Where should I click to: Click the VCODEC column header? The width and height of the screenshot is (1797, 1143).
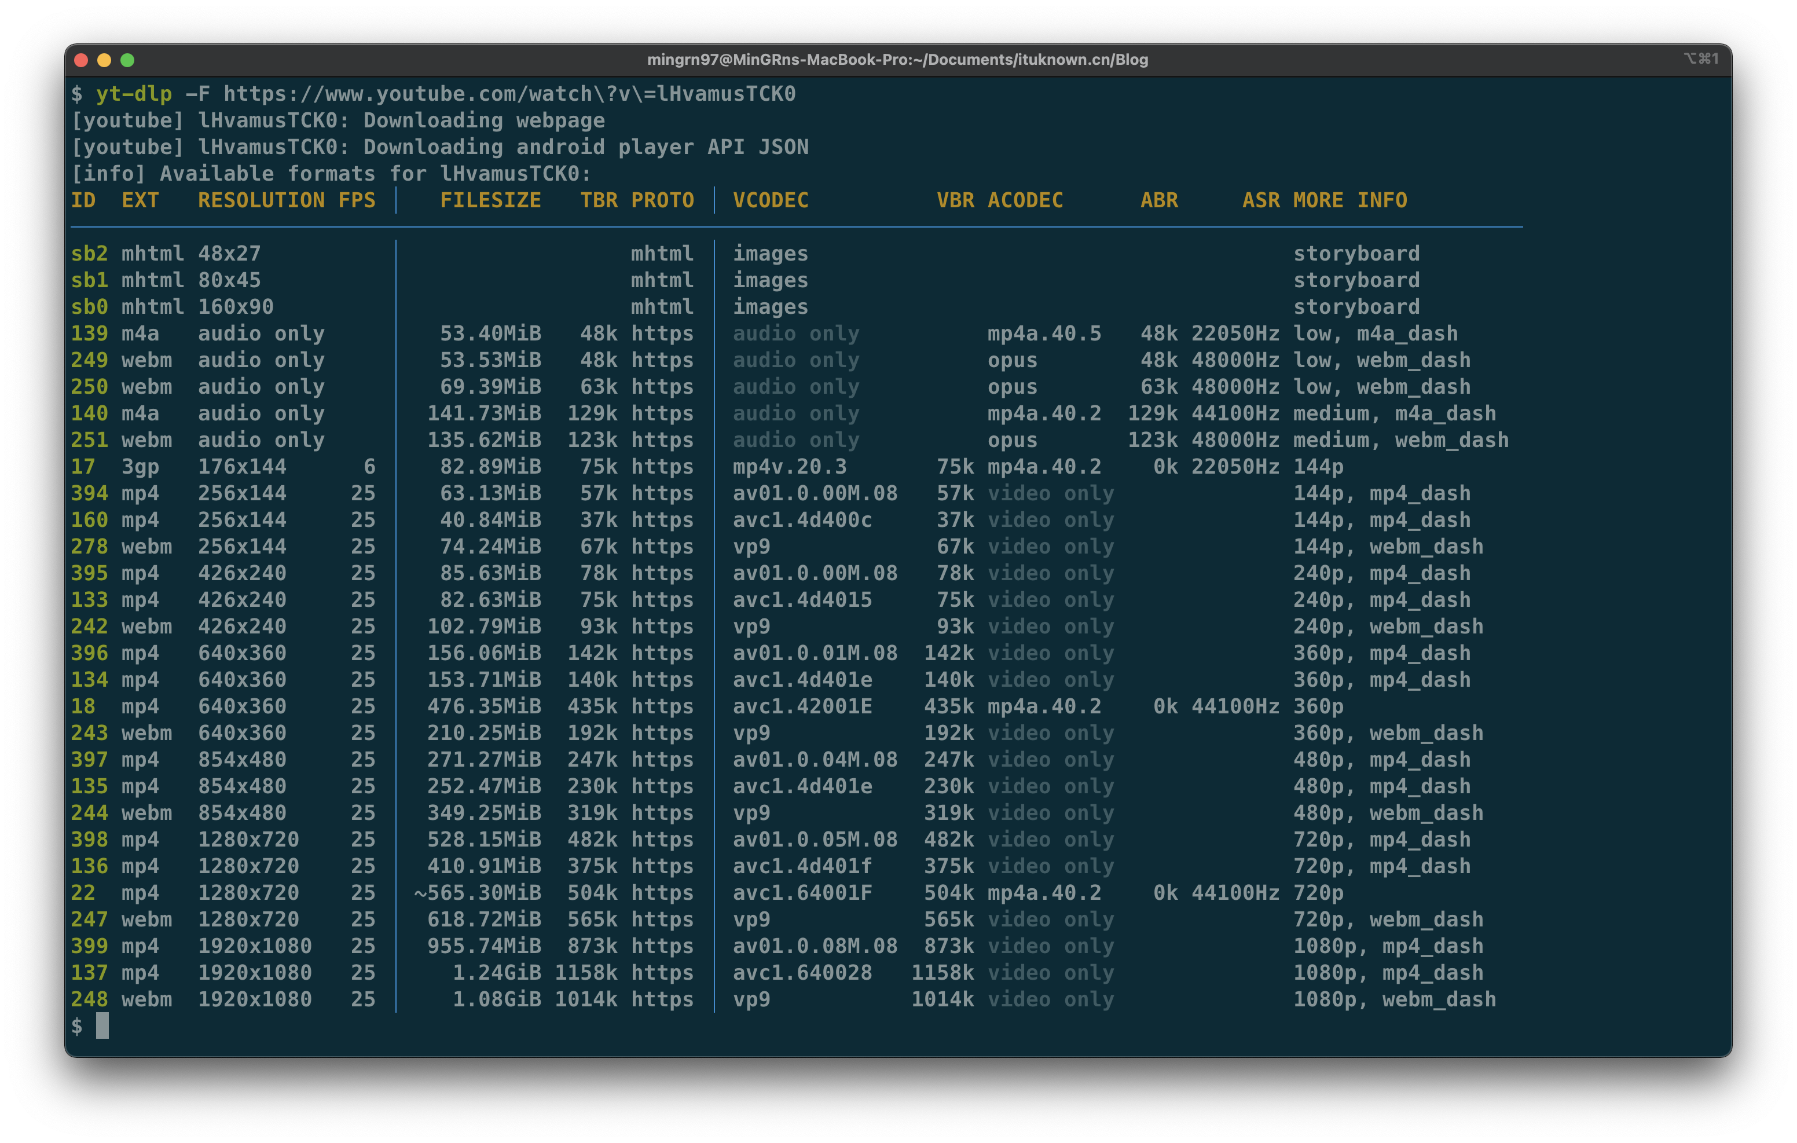(770, 200)
